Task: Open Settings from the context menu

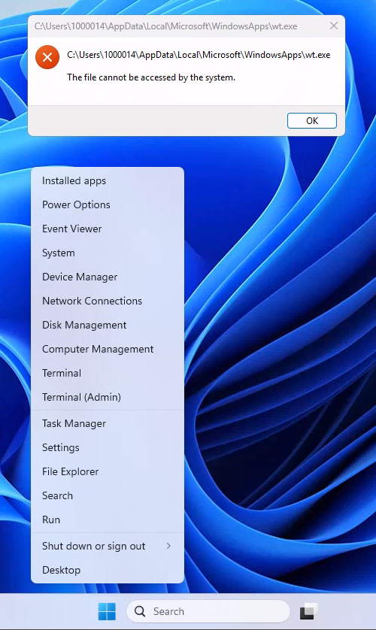Action: (x=108, y=448)
